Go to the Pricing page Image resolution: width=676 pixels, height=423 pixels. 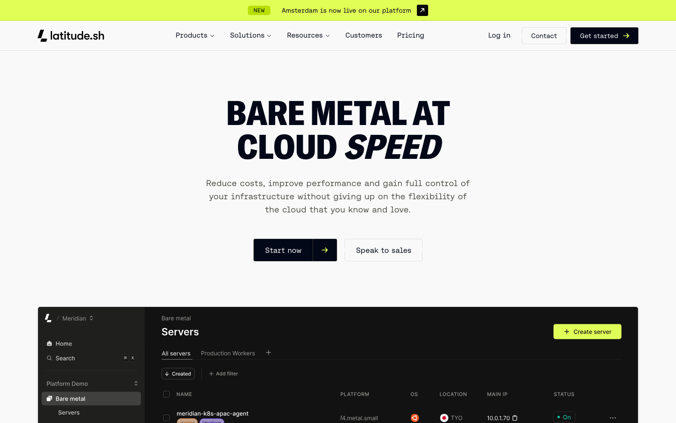[410, 35]
